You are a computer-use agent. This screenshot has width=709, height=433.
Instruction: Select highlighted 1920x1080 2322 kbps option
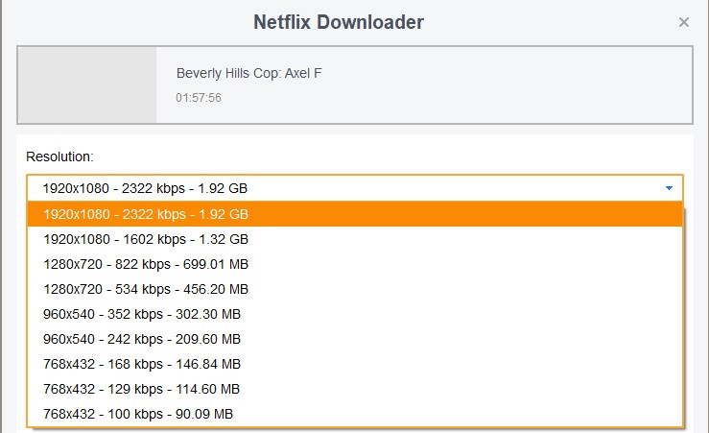pos(146,214)
